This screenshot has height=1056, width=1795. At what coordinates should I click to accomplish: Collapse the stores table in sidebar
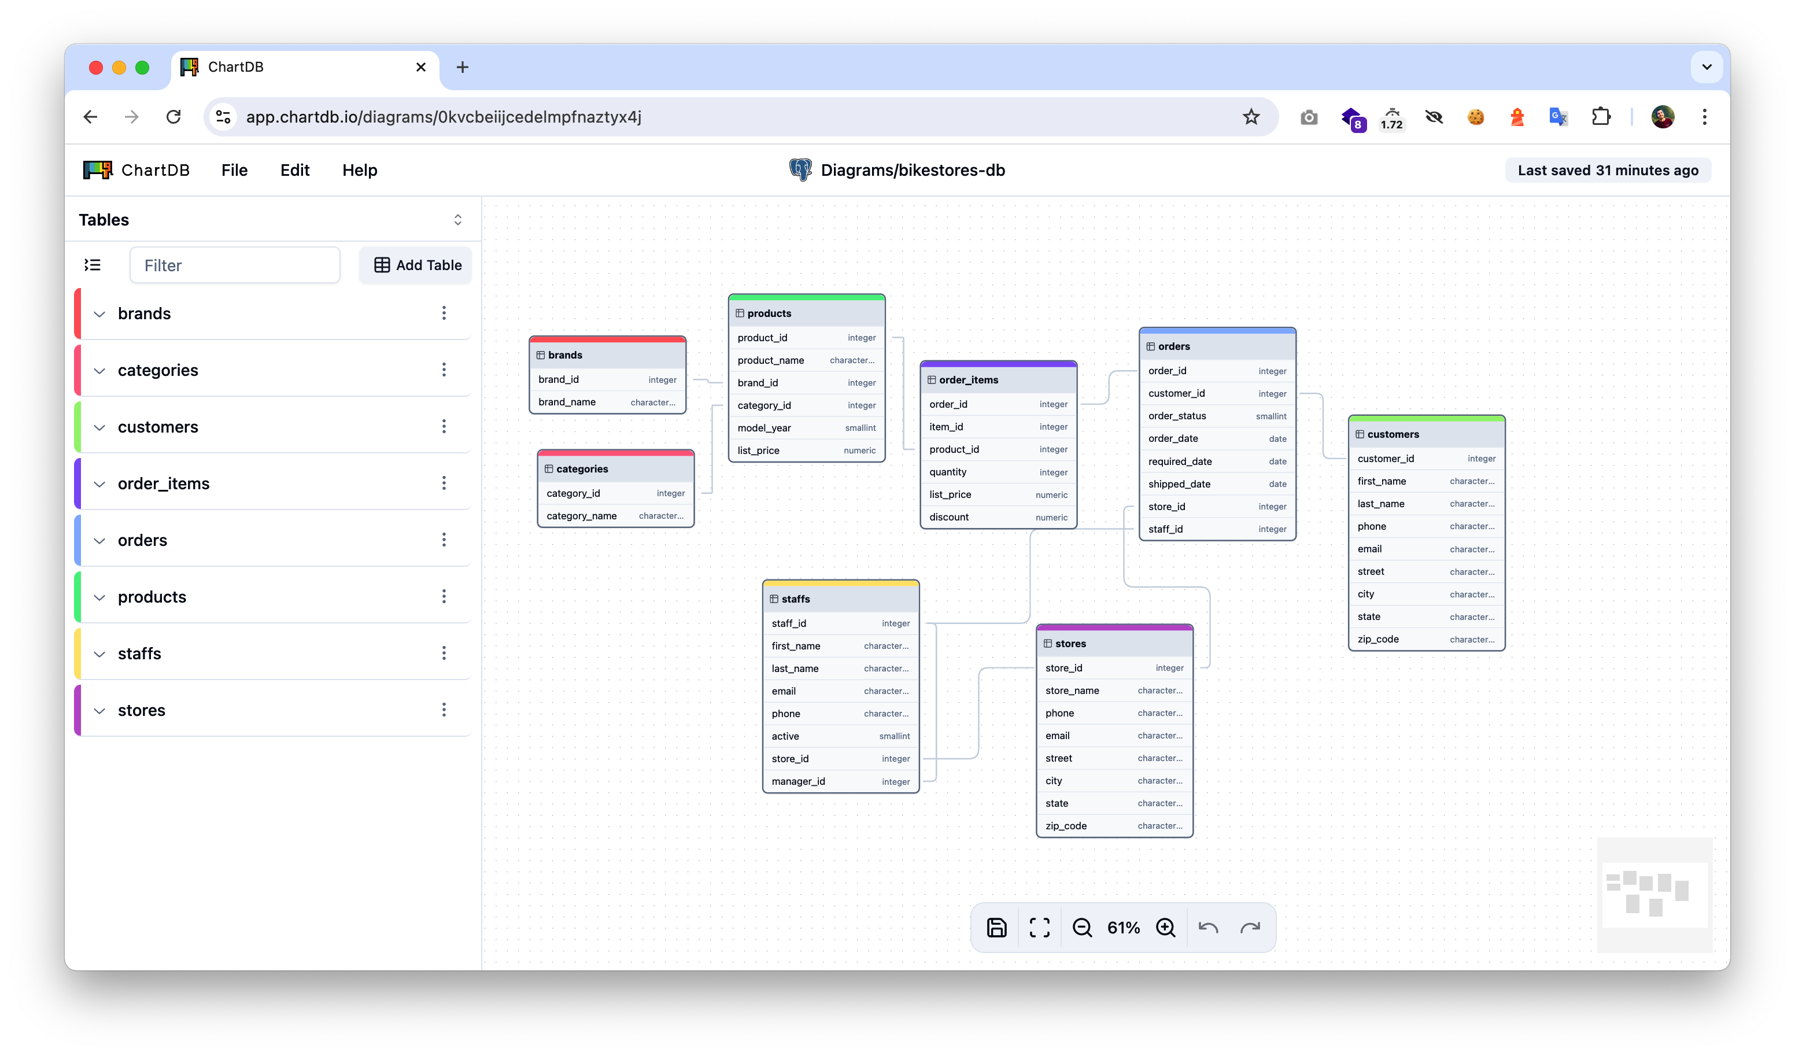tap(101, 710)
